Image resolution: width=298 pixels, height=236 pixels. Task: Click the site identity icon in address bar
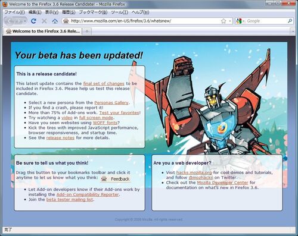pyautogui.click(x=66, y=21)
